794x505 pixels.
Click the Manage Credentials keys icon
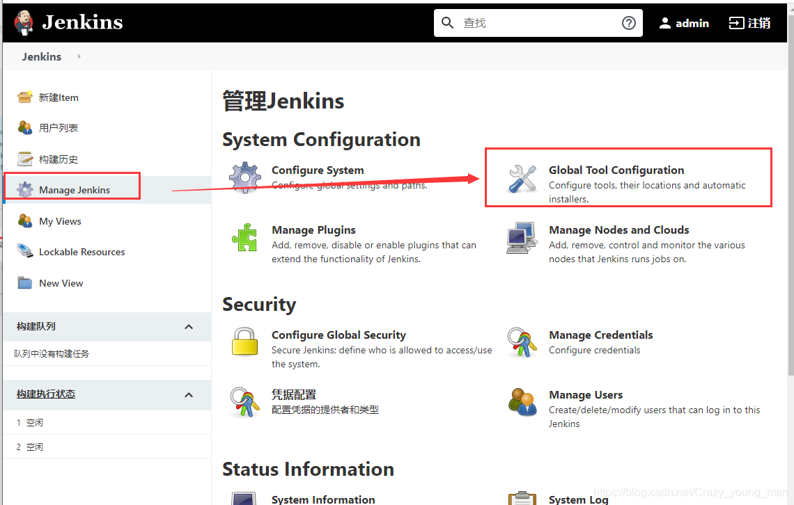click(522, 342)
